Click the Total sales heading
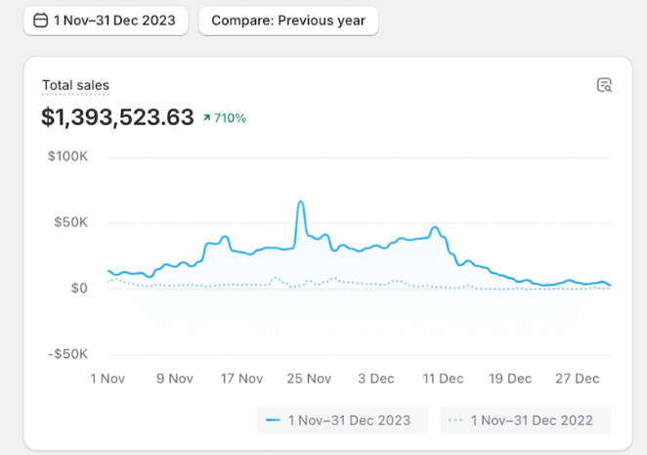The width and height of the screenshot is (647, 455). 75,85
